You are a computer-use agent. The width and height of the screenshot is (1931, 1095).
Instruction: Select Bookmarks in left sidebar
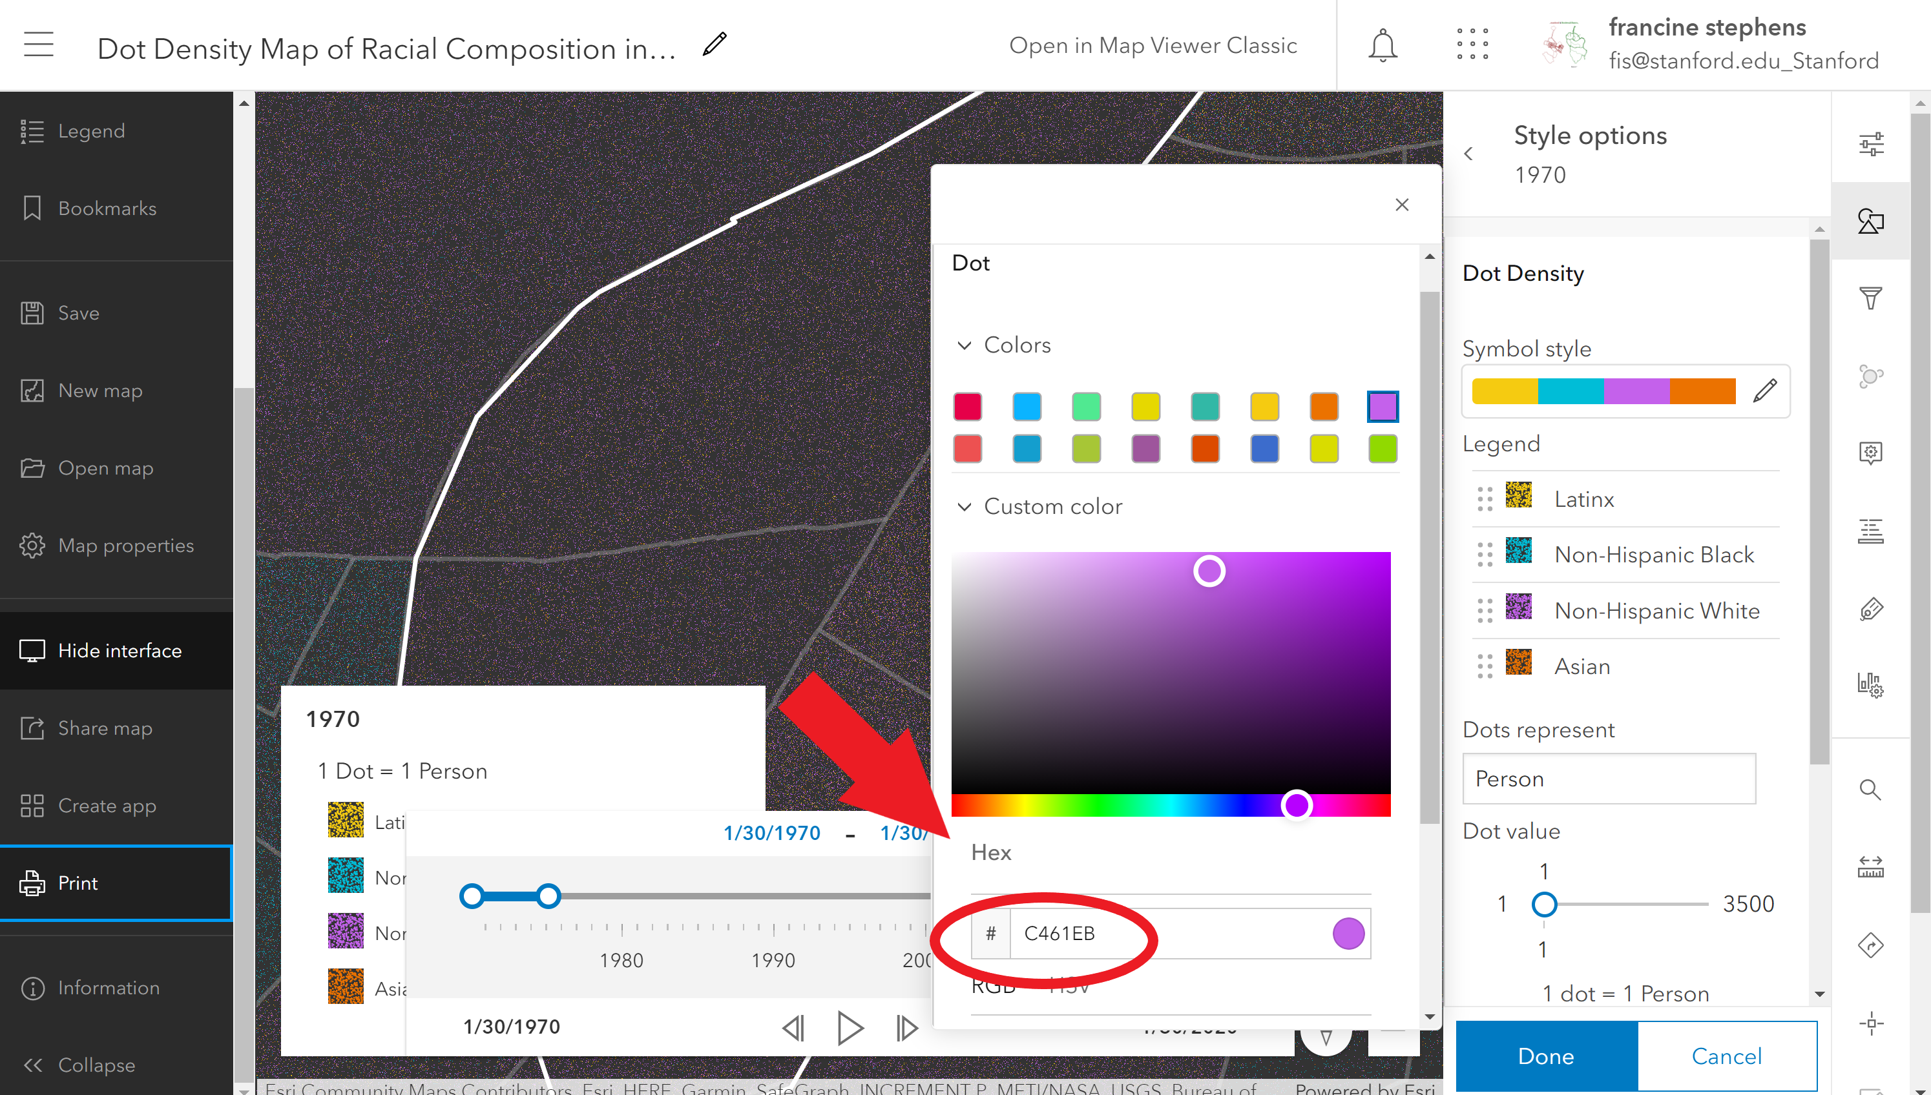coord(106,209)
